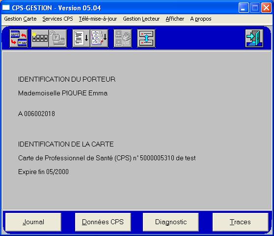Click the exit door icon

click(254, 38)
